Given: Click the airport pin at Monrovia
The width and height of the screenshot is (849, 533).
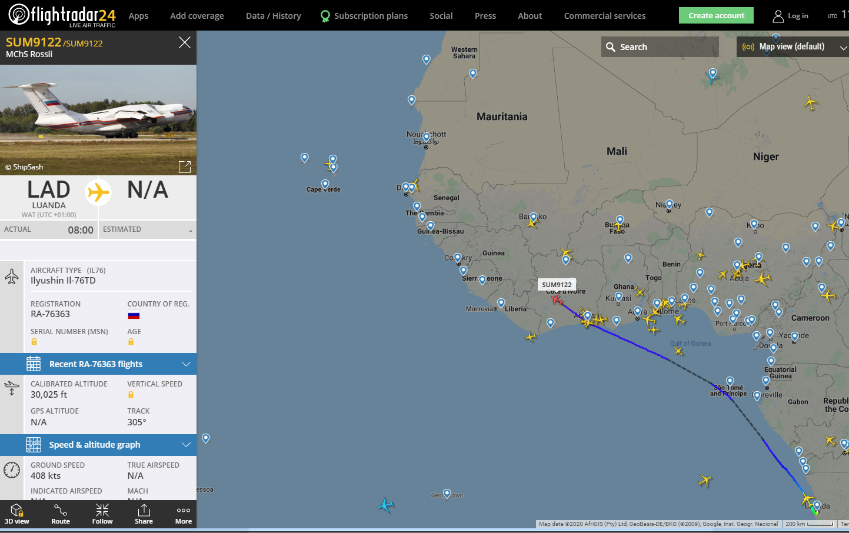Looking at the screenshot, I should tap(501, 303).
